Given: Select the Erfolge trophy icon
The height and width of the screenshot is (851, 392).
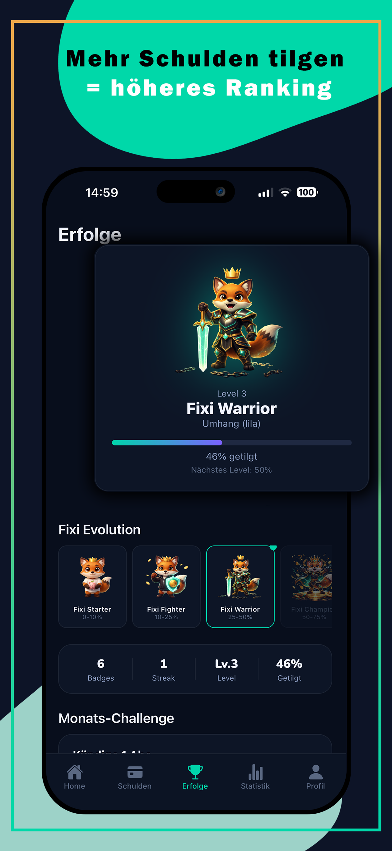Looking at the screenshot, I should pyautogui.click(x=195, y=772).
